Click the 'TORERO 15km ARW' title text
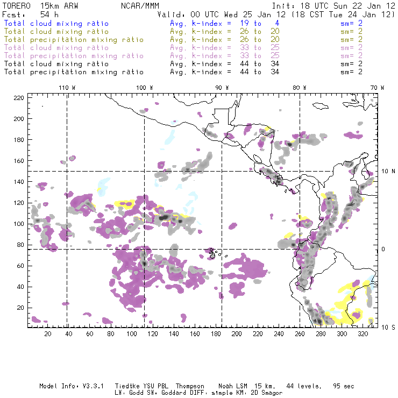This screenshot has height=398, width=398. point(40,6)
